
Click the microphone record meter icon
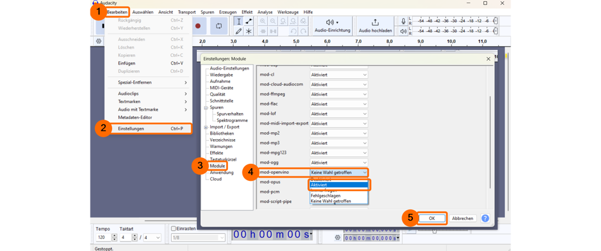click(403, 21)
